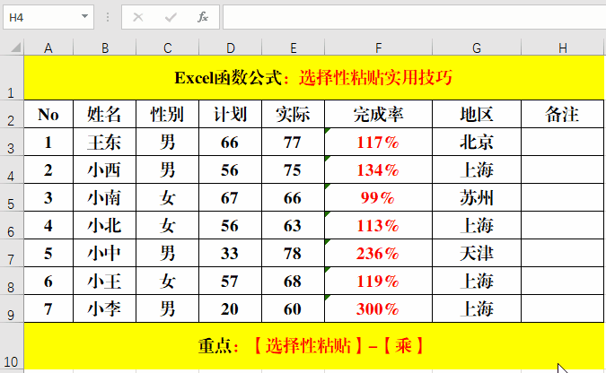Click the completion rate cell '300%'

[378, 308]
